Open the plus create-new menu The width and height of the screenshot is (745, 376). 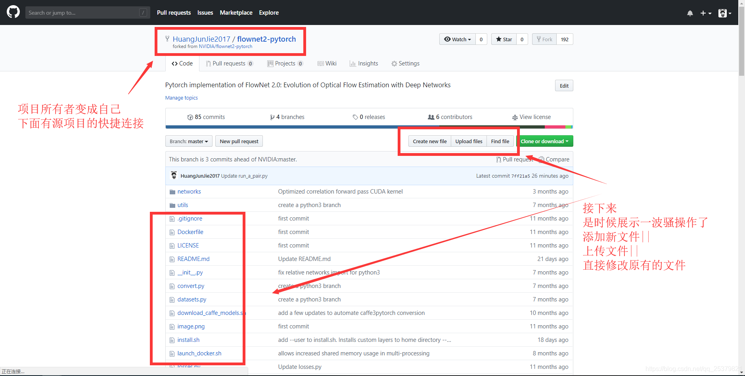coord(706,13)
